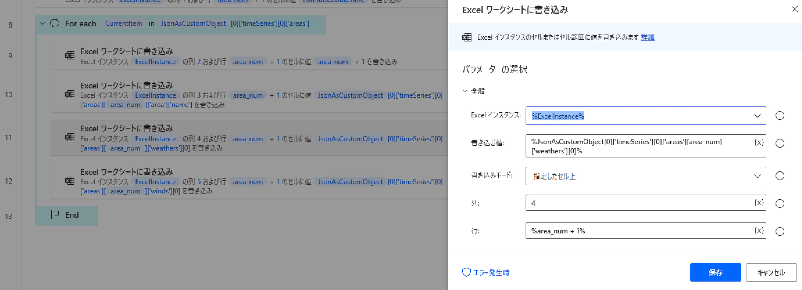The width and height of the screenshot is (802, 290).
Task: Open variable picker {x} in 列 field
Action: click(x=759, y=203)
